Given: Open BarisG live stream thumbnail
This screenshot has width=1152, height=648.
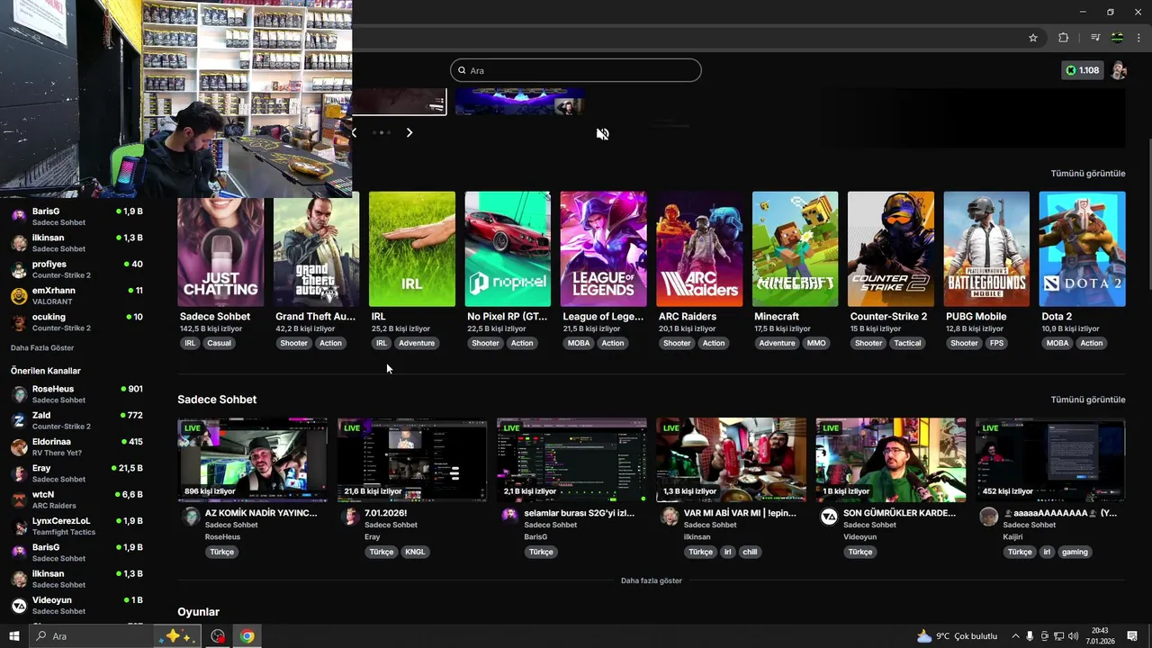Looking at the screenshot, I should (571, 460).
